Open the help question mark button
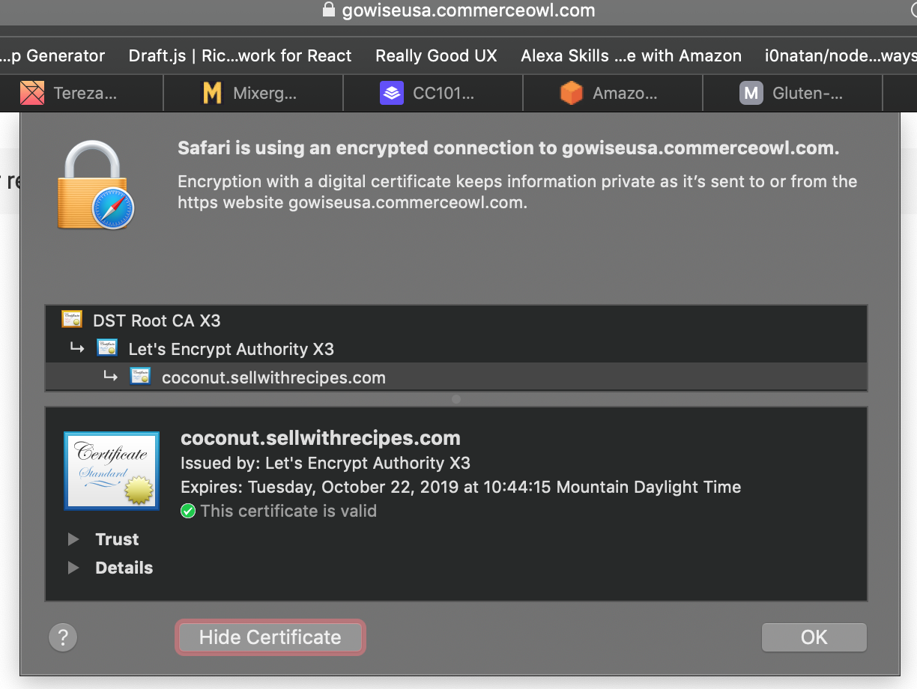The height and width of the screenshot is (689, 917). tap(63, 637)
